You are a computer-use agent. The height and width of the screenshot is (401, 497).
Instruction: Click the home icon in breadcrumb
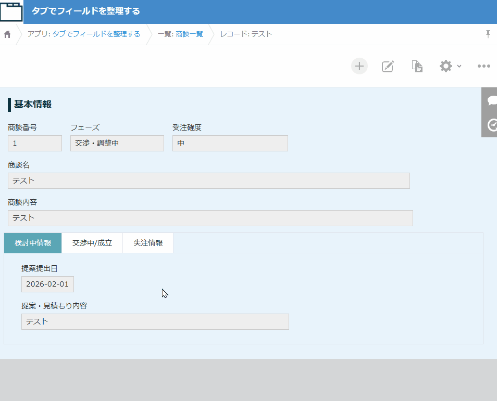[7, 34]
